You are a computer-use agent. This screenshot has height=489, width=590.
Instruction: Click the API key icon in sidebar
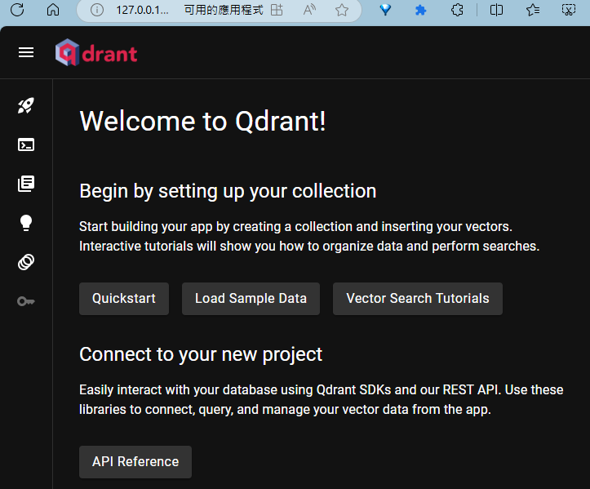[26, 301]
